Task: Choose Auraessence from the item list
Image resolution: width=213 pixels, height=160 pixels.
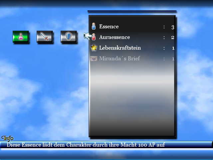Action: click(132, 37)
